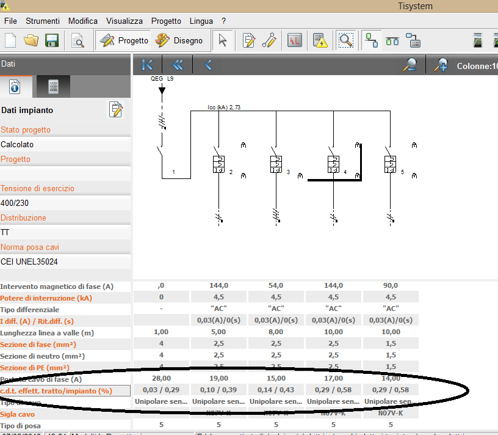Click the New document icon
The width and height of the screenshot is (498, 435).
click(11, 41)
